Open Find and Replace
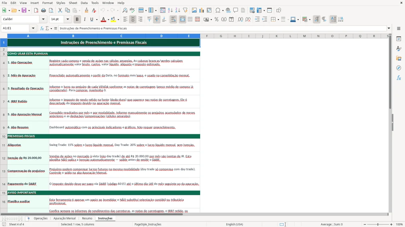 [x=125, y=10]
